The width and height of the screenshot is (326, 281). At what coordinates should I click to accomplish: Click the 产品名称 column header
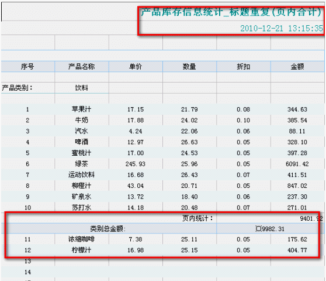(x=82, y=67)
